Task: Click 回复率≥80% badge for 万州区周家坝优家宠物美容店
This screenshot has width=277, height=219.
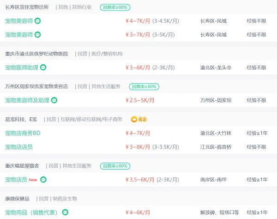Action: (x=144, y=86)
